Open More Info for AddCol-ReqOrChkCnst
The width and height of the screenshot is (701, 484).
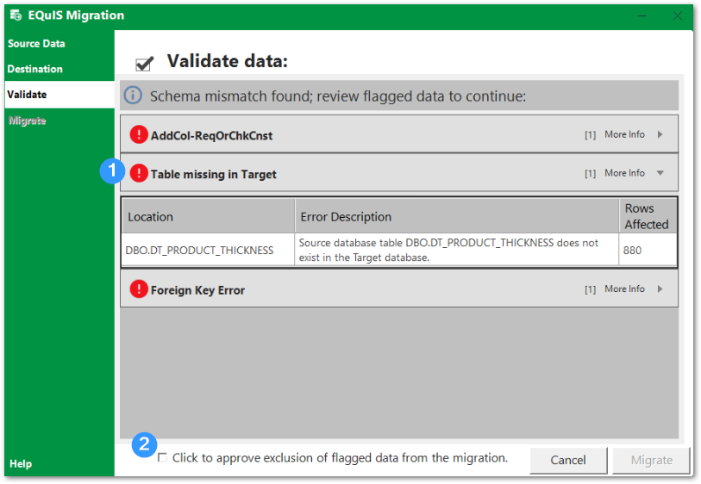point(624,134)
